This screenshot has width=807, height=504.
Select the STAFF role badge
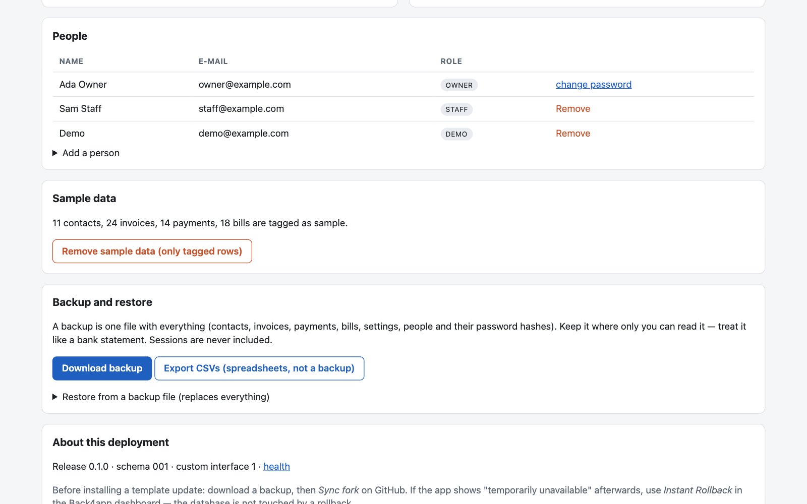(x=456, y=109)
